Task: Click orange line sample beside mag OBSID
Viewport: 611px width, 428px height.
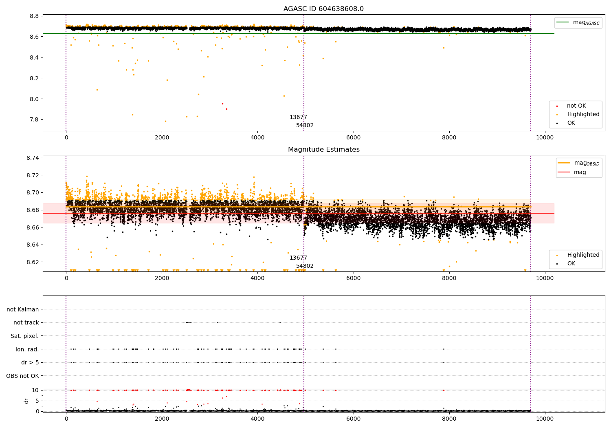Action: pos(564,163)
